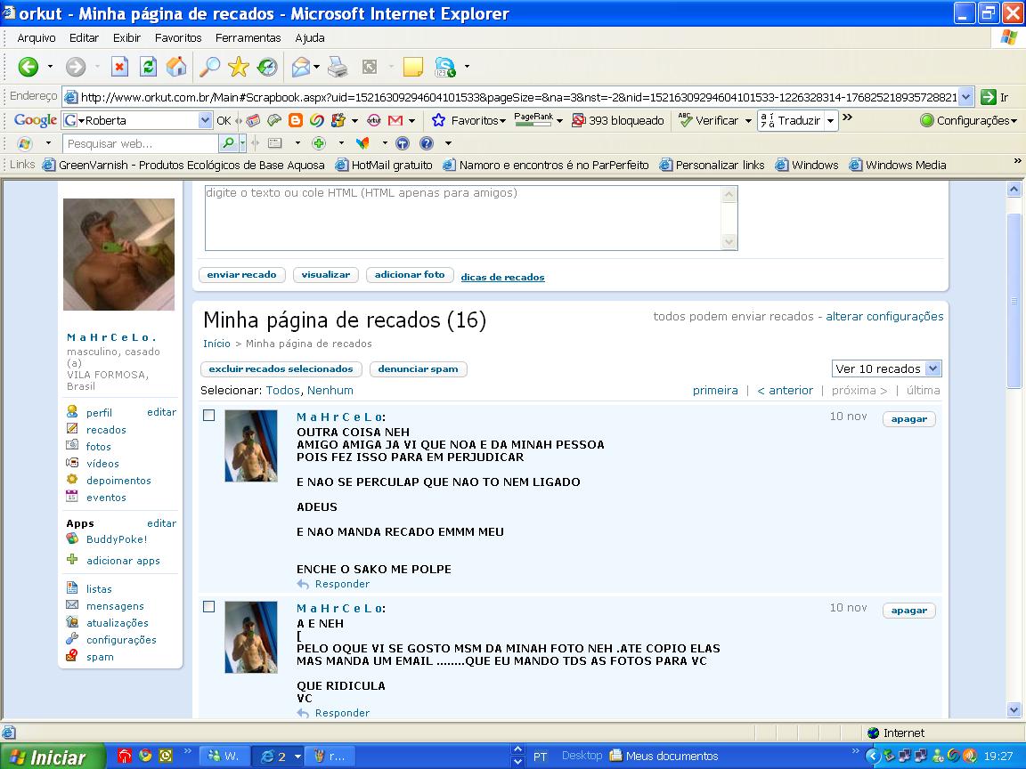Screen dimensions: 1026x769
Task: Open the Exibir menu
Action: coord(126,38)
